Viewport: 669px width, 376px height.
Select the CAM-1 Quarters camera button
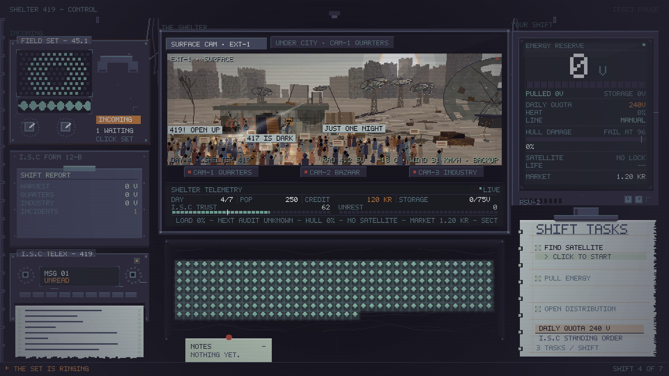pyautogui.click(x=221, y=172)
